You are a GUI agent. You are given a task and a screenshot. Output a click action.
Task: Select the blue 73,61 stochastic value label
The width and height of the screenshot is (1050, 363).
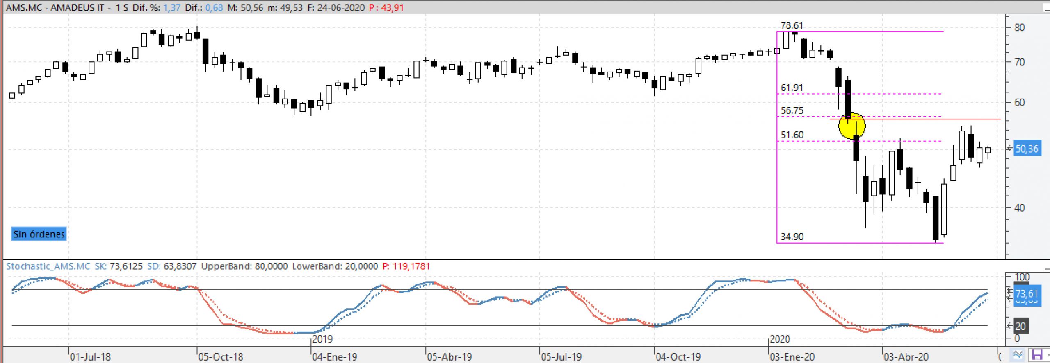point(1027,293)
